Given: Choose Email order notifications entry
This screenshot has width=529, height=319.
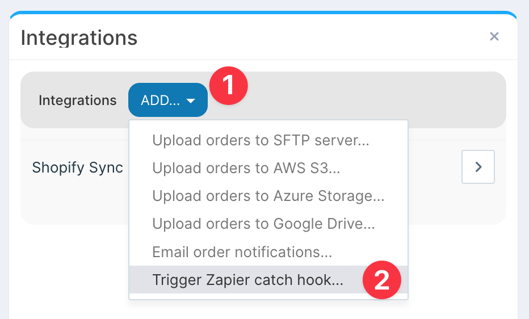Looking at the screenshot, I should tap(242, 251).
